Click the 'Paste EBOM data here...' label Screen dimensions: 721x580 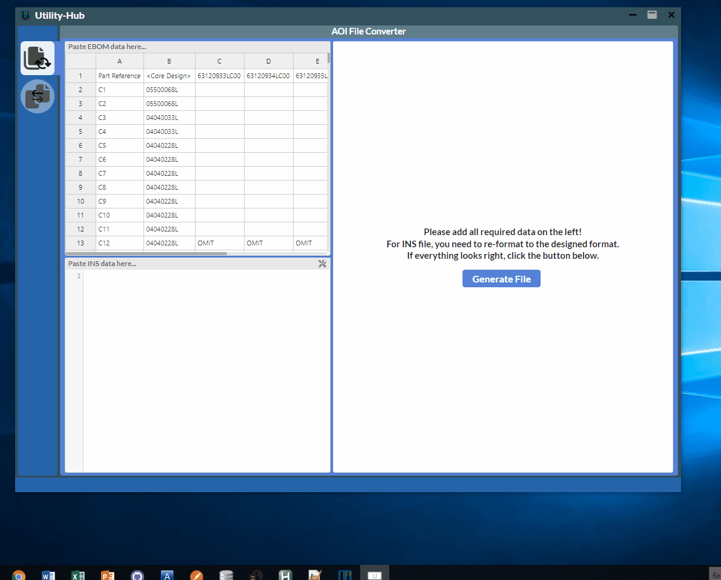(107, 47)
